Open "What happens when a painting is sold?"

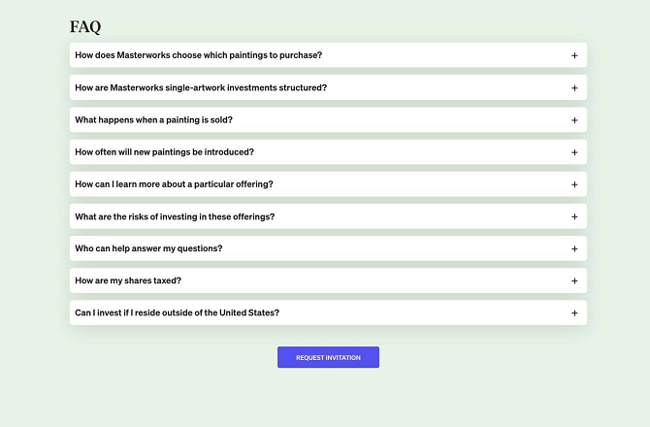(153, 120)
